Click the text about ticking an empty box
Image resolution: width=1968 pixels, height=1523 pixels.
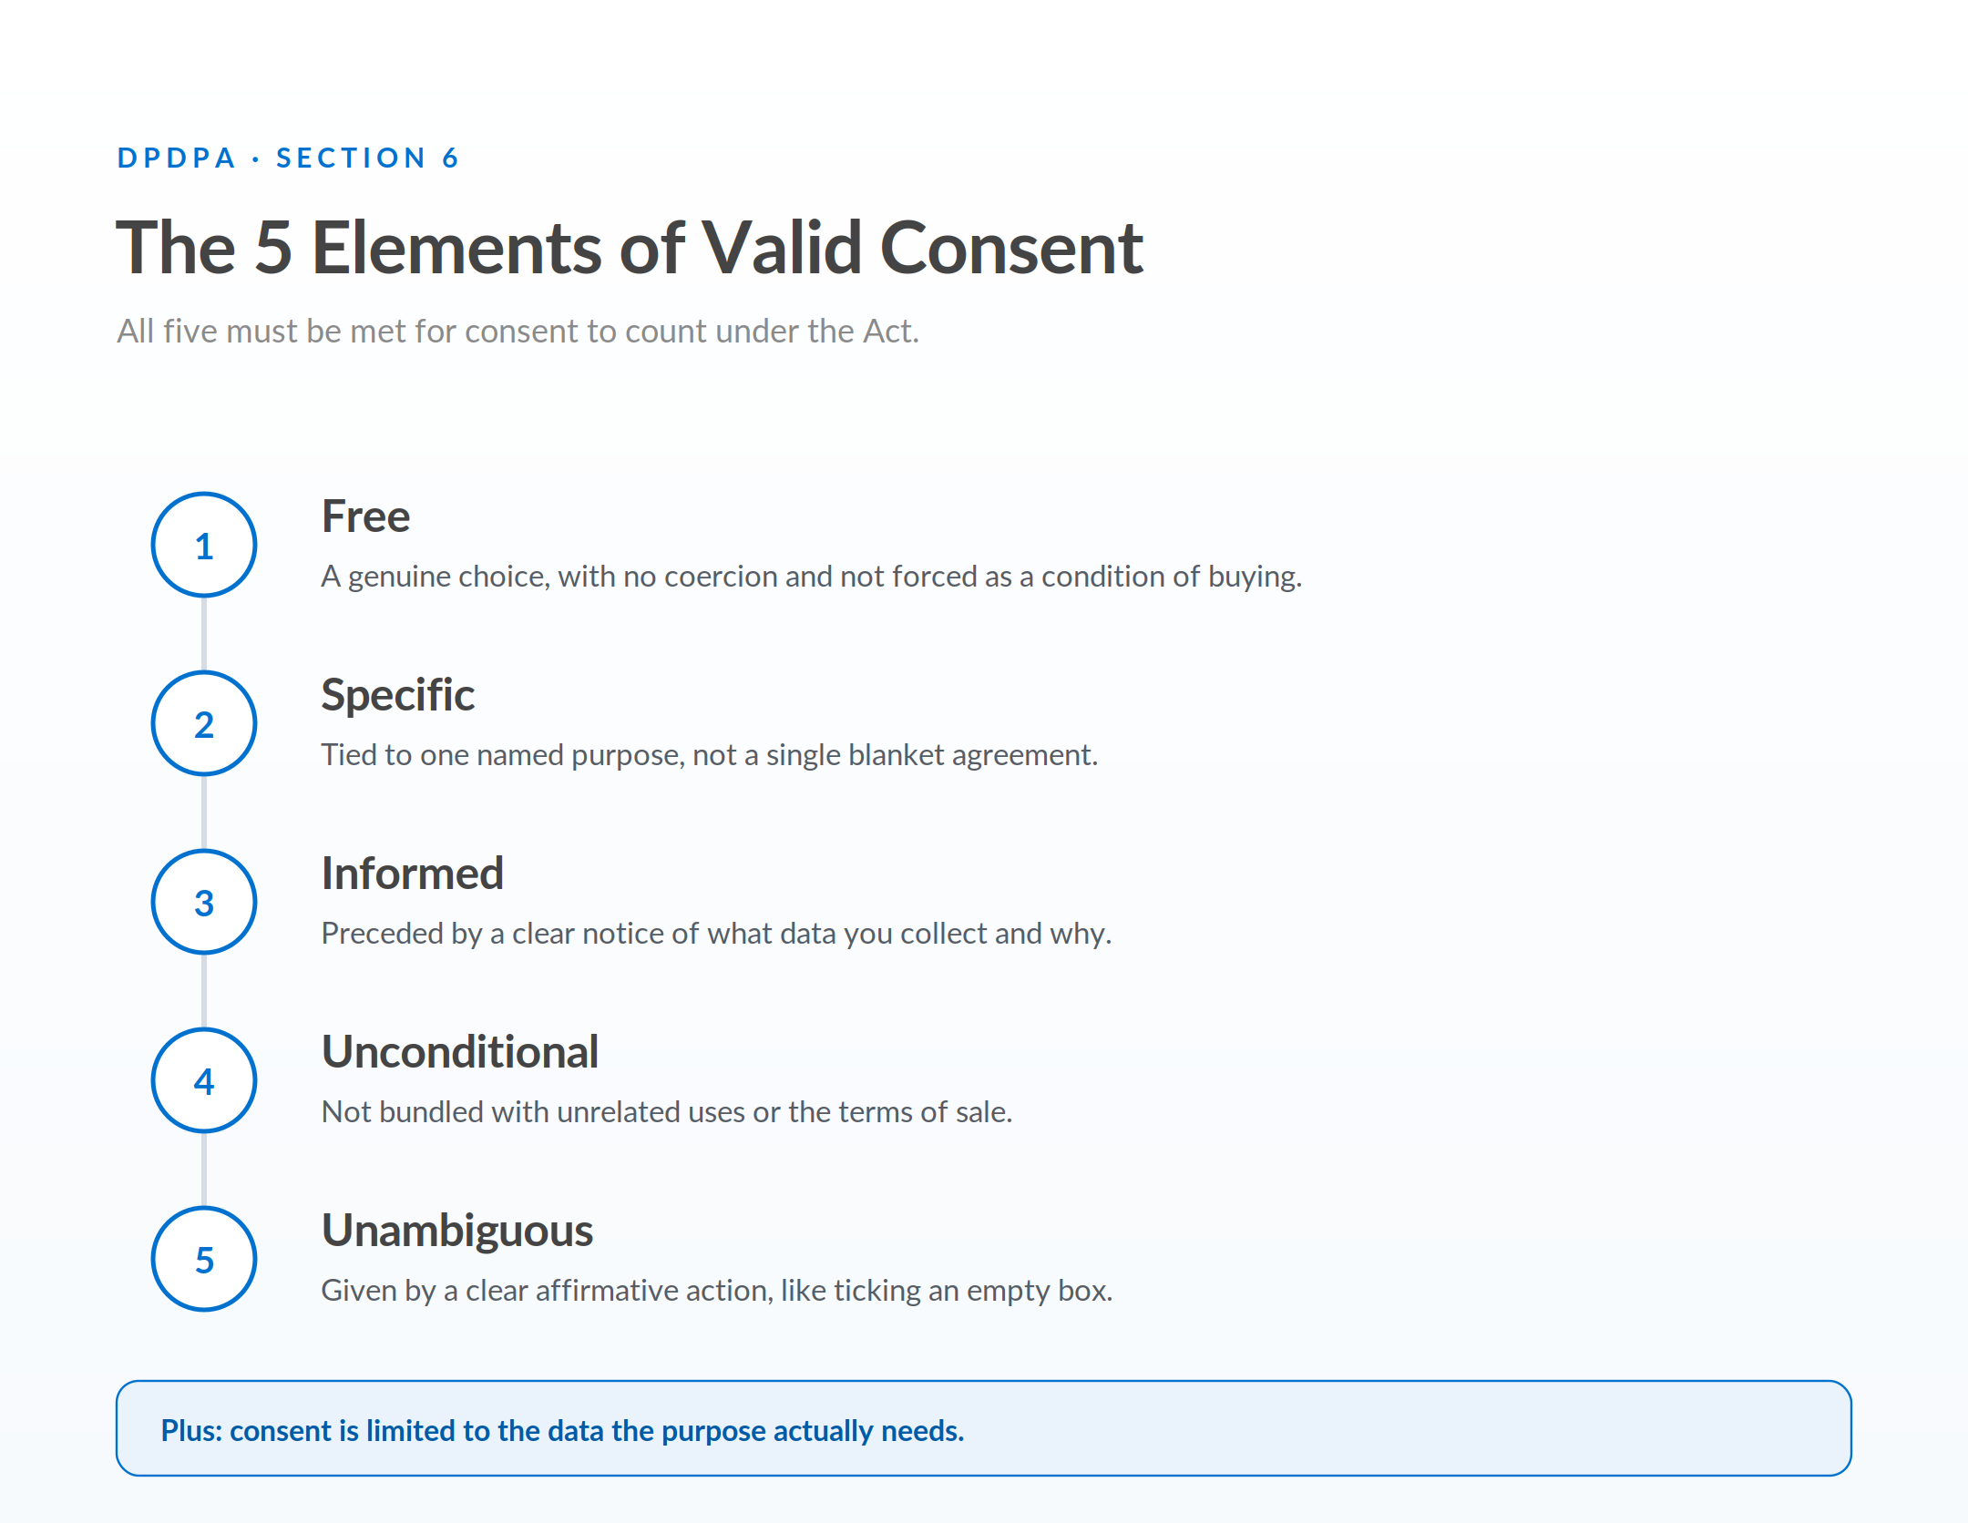[x=717, y=1291]
